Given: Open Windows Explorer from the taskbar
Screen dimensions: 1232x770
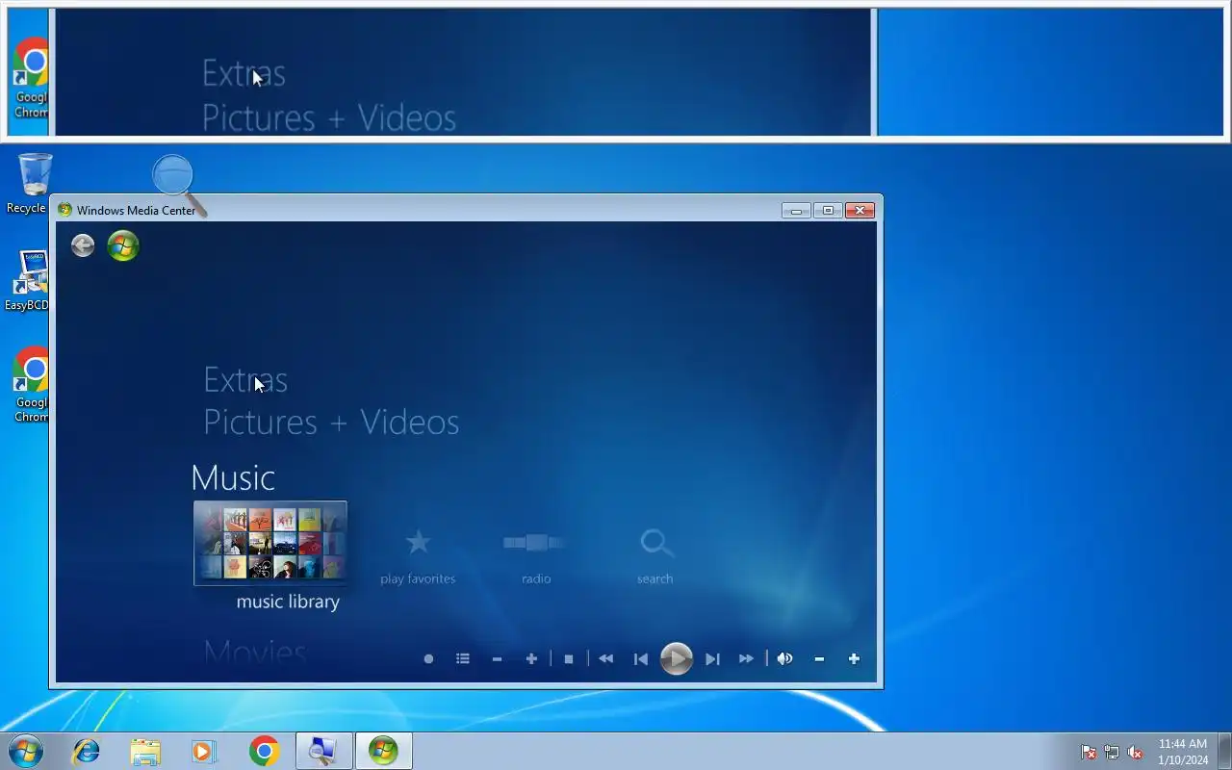Looking at the screenshot, I should click(x=145, y=751).
